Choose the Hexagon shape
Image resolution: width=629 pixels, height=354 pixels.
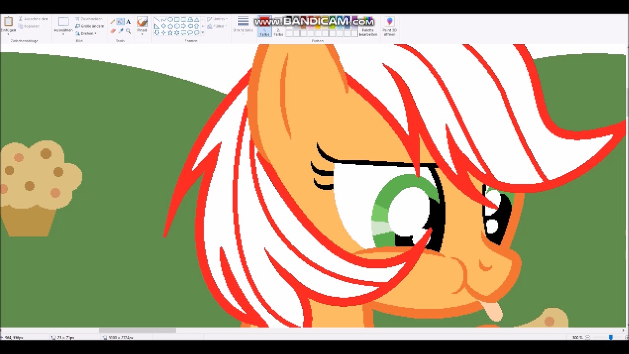pyautogui.click(x=177, y=26)
